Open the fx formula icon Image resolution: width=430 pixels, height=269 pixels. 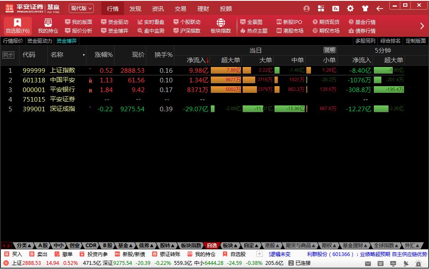coord(336,9)
